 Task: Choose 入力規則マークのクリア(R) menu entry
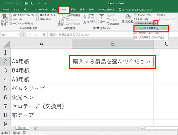(151, 37)
